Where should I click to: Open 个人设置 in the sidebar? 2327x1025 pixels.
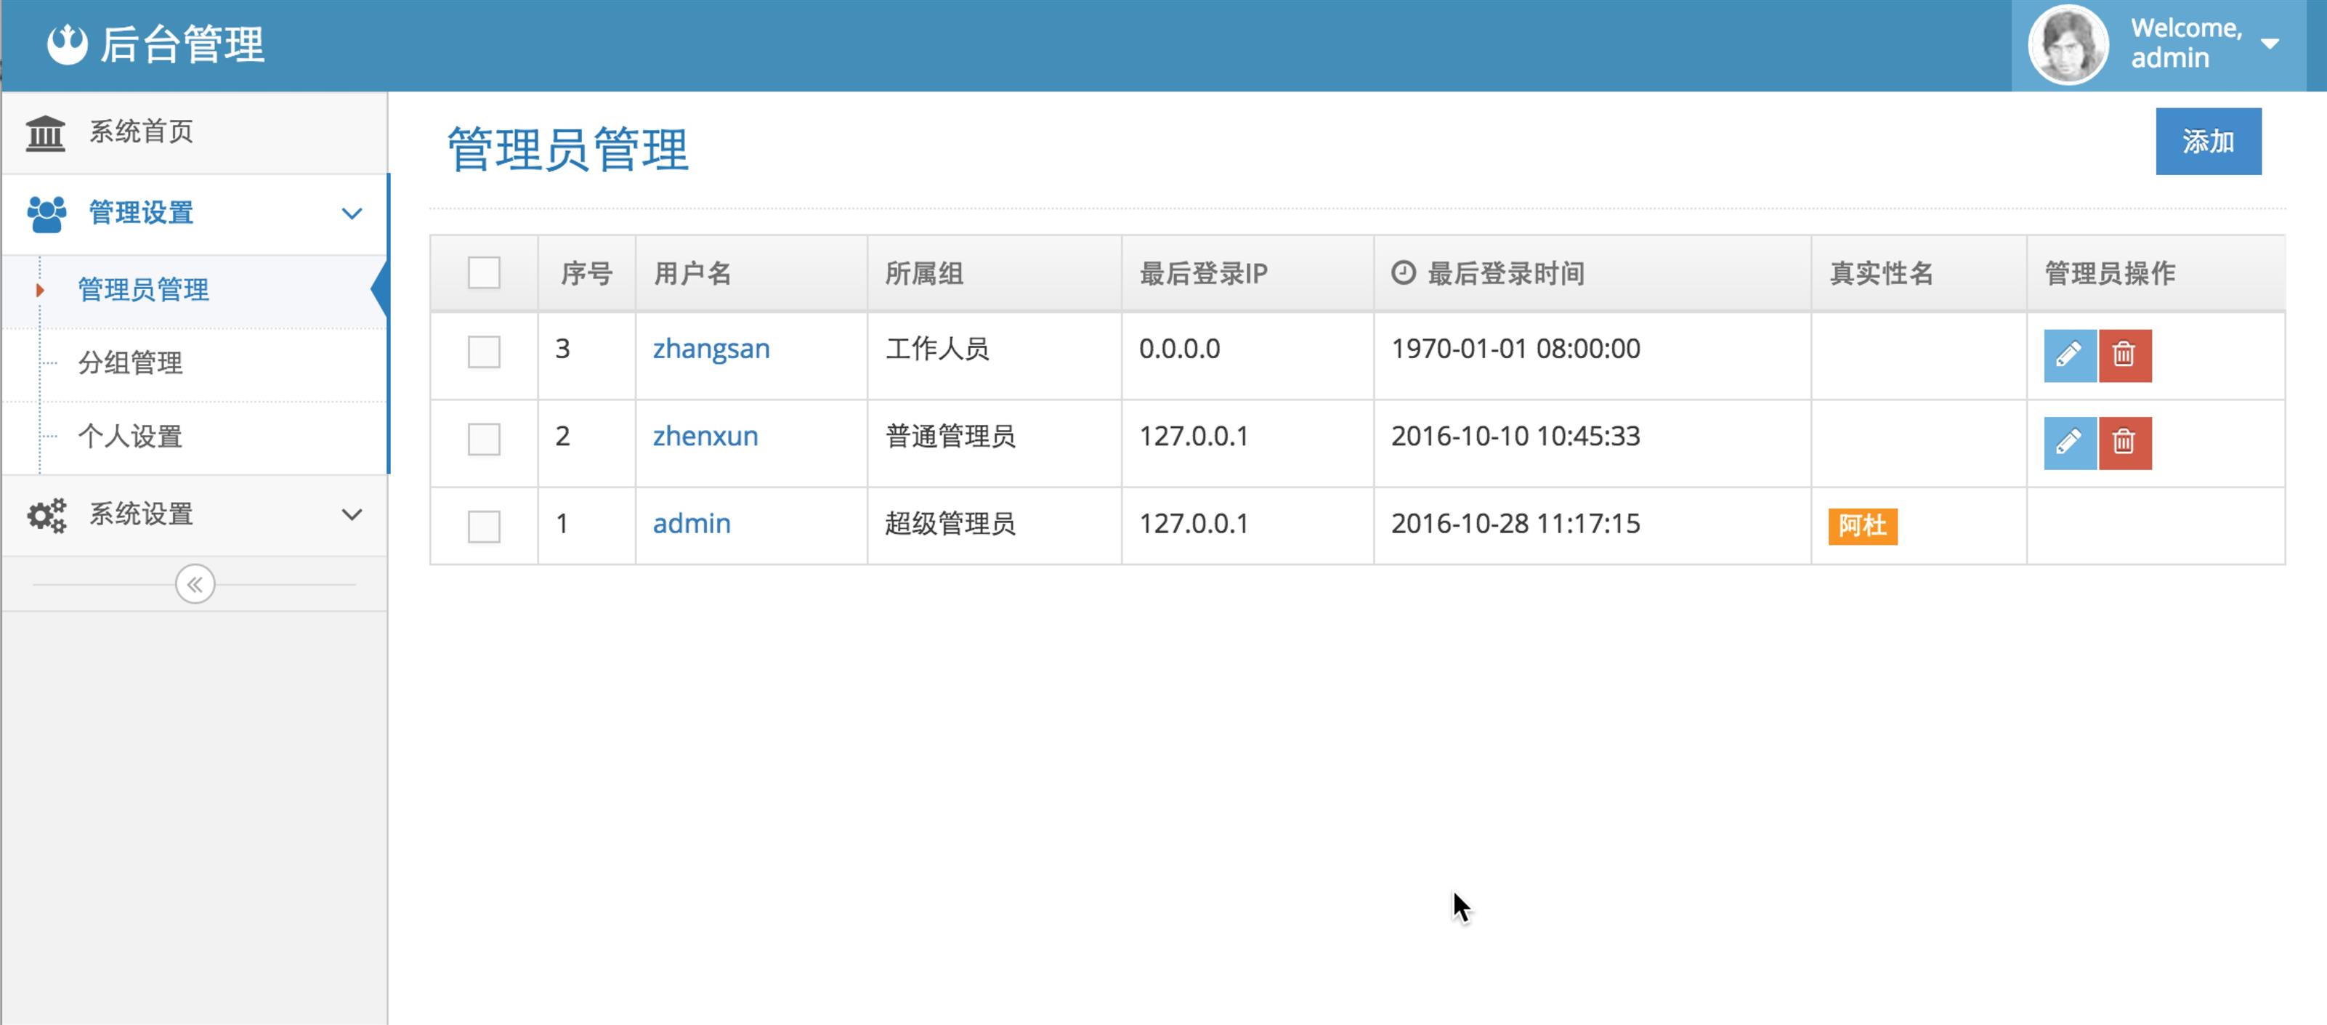click(x=130, y=437)
